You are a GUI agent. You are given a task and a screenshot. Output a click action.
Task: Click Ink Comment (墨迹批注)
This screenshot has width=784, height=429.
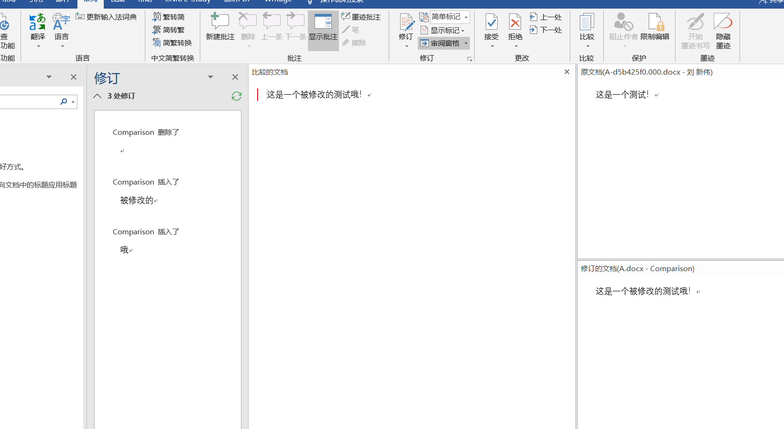361,17
